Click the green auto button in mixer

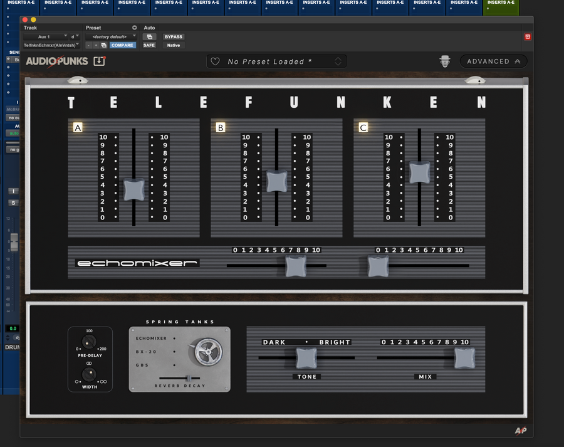[x=13, y=133]
